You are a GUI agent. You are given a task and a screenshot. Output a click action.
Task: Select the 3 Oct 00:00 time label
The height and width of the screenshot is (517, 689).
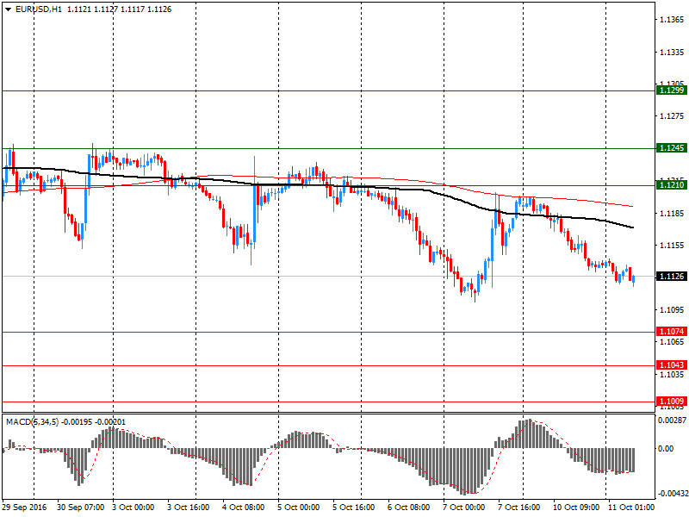(133, 508)
